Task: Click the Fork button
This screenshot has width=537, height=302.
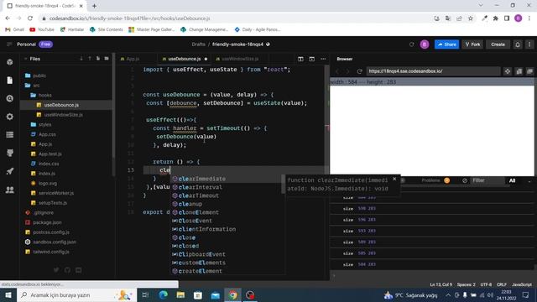Action: click(x=472, y=44)
